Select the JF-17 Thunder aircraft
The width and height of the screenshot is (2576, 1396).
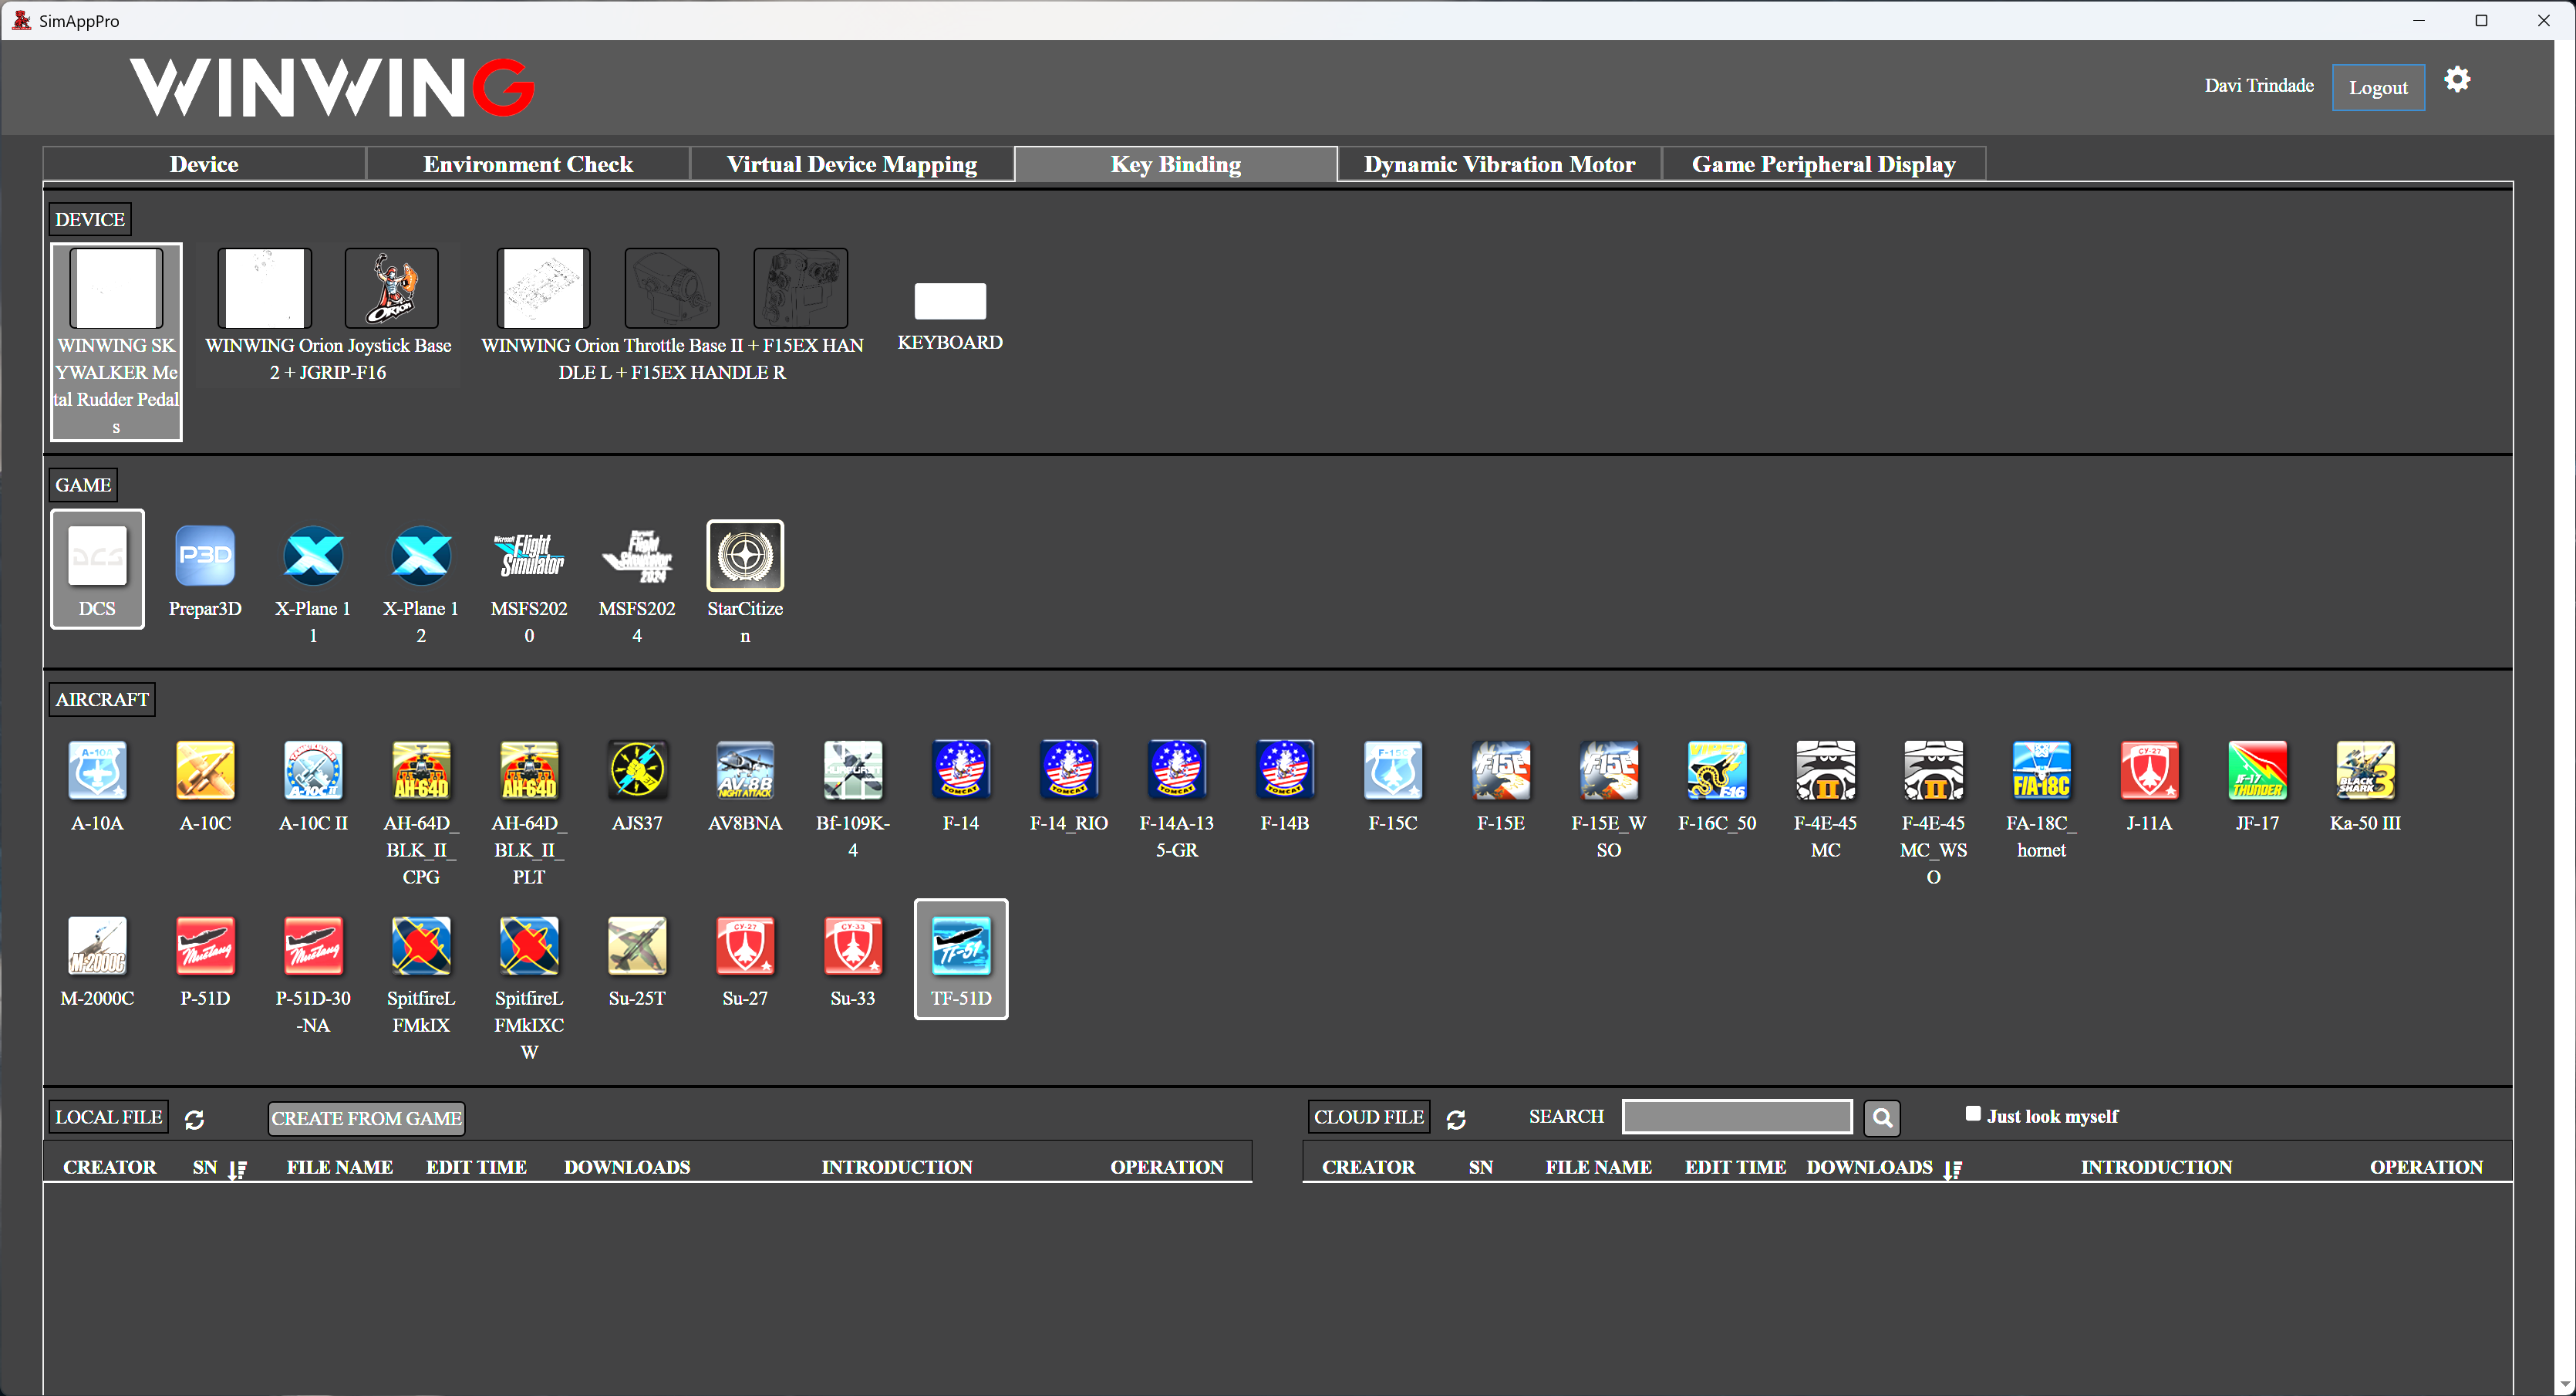(2257, 771)
